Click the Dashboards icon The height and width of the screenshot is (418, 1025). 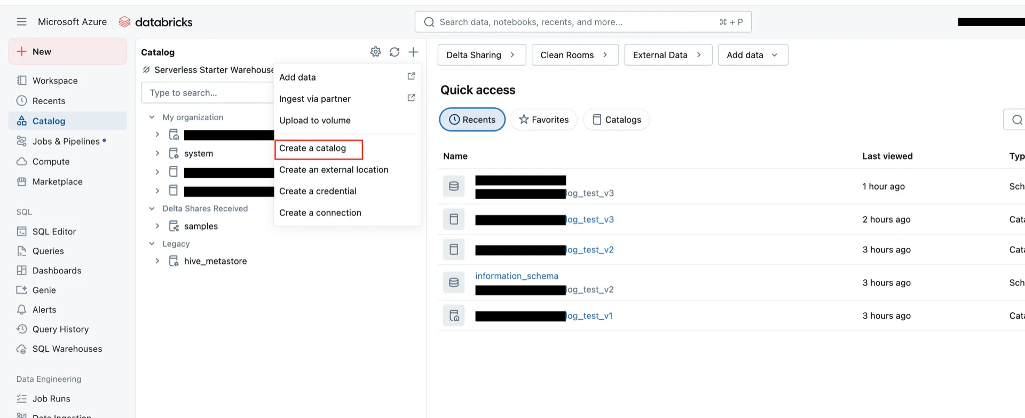(x=21, y=271)
